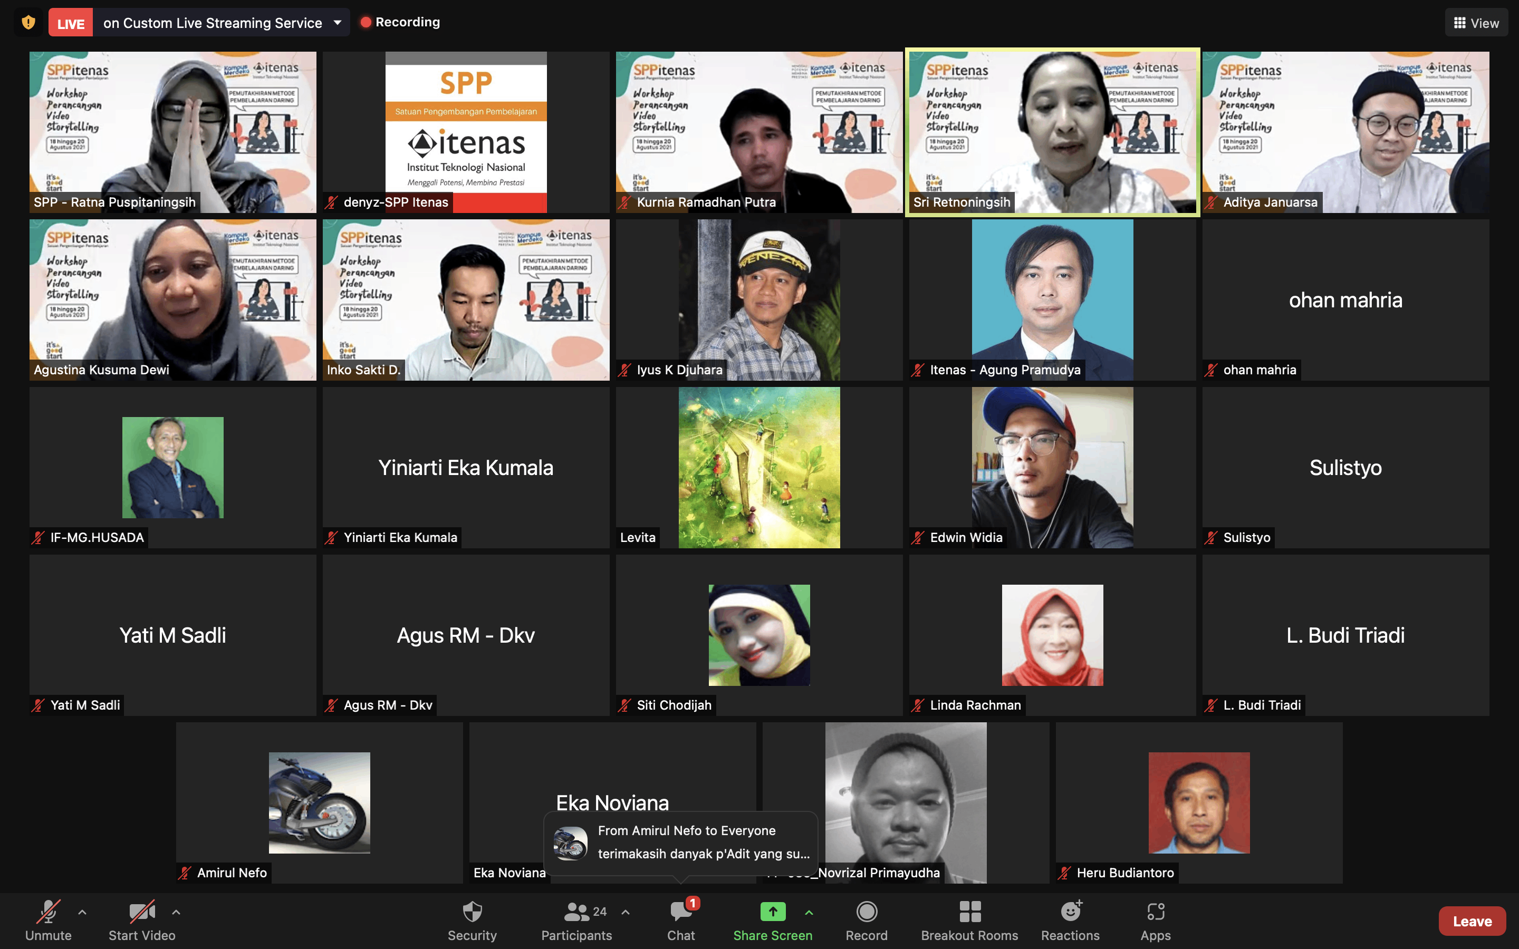Expand Participants options caret
The height and width of the screenshot is (949, 1519).
coord(625,912)
